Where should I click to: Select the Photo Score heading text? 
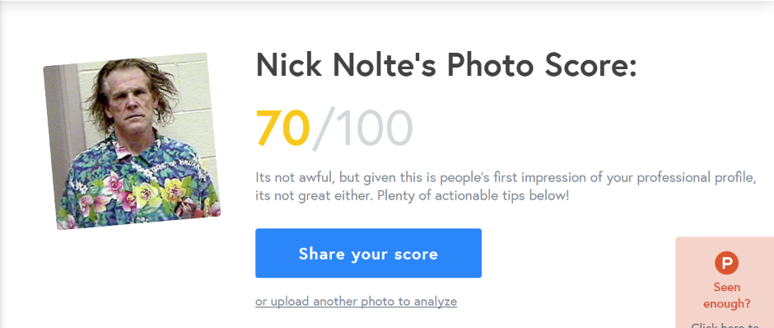click(x=542, y=65)
